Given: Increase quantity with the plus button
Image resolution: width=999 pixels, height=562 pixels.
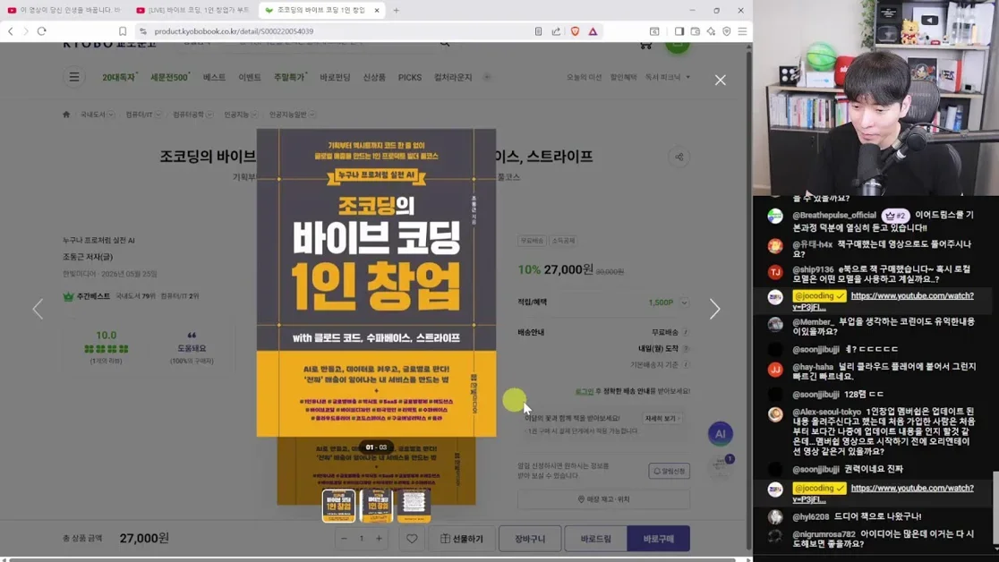Looking at the screenshot, I should point(379,539).
